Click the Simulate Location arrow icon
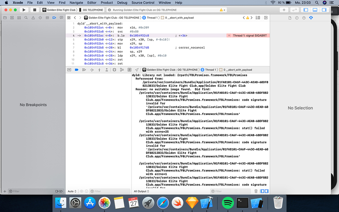339x212 pixels. coord(137,70)
